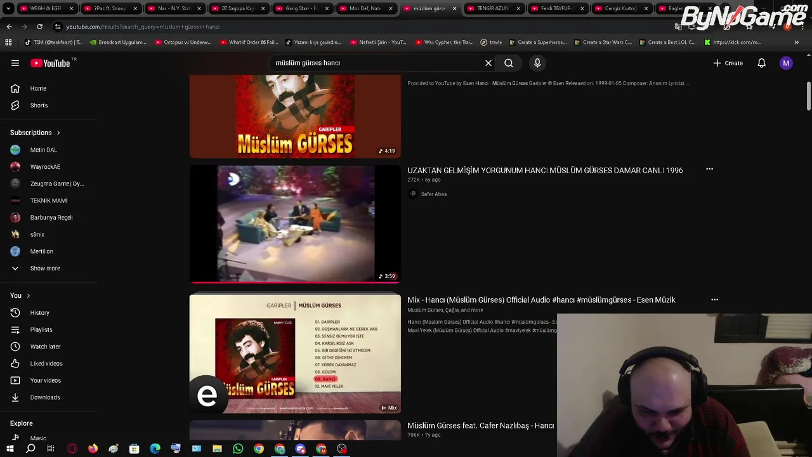Show more bookmarks chevron
Image resolution: width=812 pixels, height=457 pixels.
tap(797, 43)
